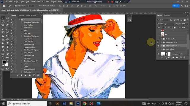Switch to the Channels tab

(167, 15)
